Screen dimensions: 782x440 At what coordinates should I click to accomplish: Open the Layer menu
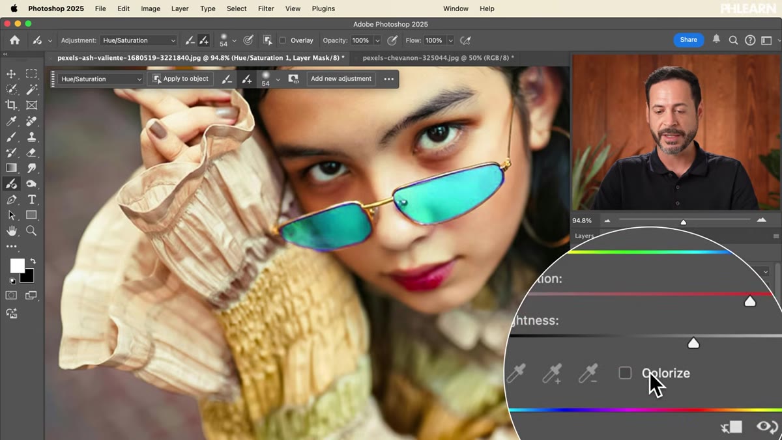[x=180, y=8]
